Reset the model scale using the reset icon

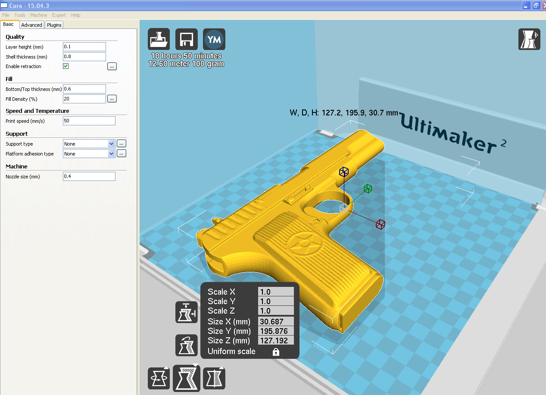pos(186,345)
